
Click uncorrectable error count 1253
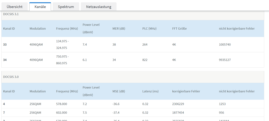coord(222,104)
